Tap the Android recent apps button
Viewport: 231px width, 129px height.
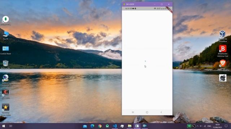click(133, 112)
